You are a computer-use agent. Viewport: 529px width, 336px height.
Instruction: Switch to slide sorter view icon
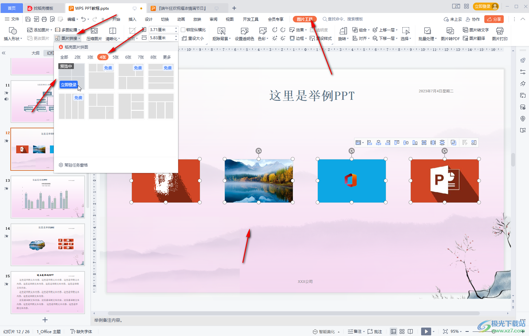tap(402, 331)
